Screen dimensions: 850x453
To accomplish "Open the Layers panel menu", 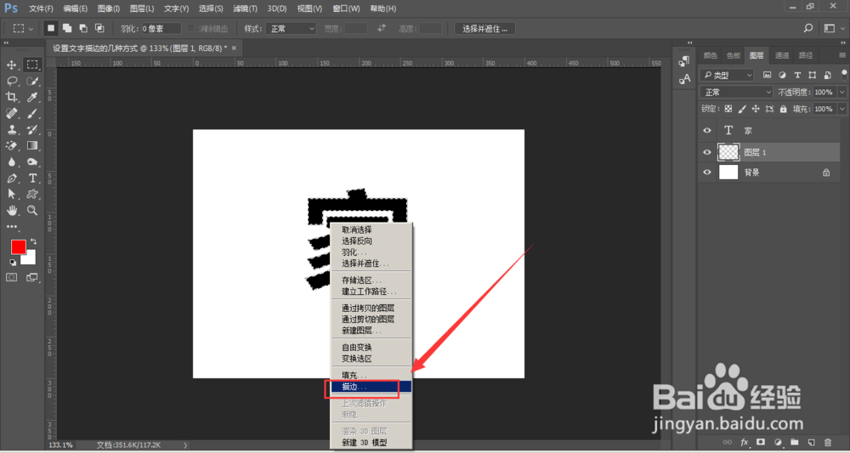I will 842,55.
